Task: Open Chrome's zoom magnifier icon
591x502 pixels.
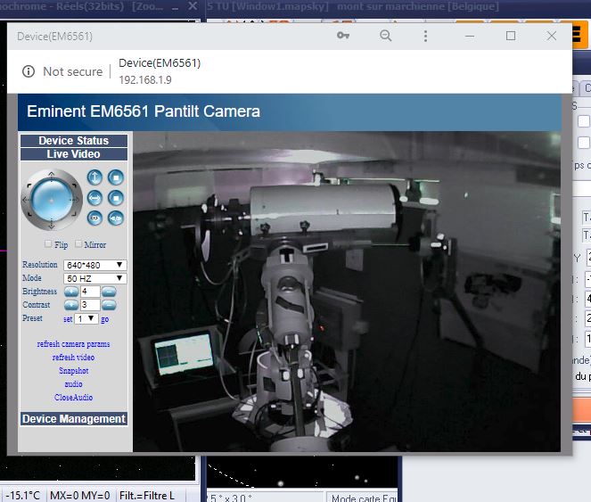Action: [x=385, y=36]
